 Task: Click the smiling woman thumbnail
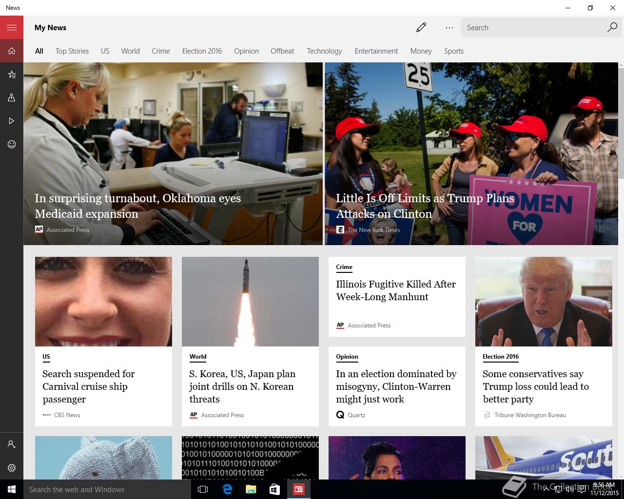[103, 302]
